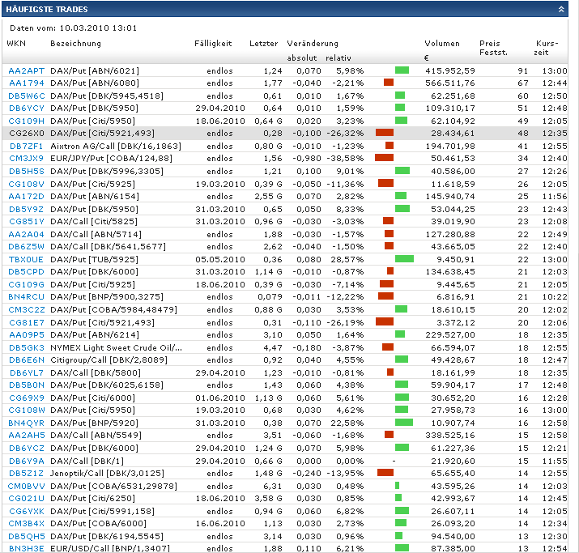Click the Veränderung column header
The width and height of the screenshot is (579, 553).
click(x=313, y=44)
